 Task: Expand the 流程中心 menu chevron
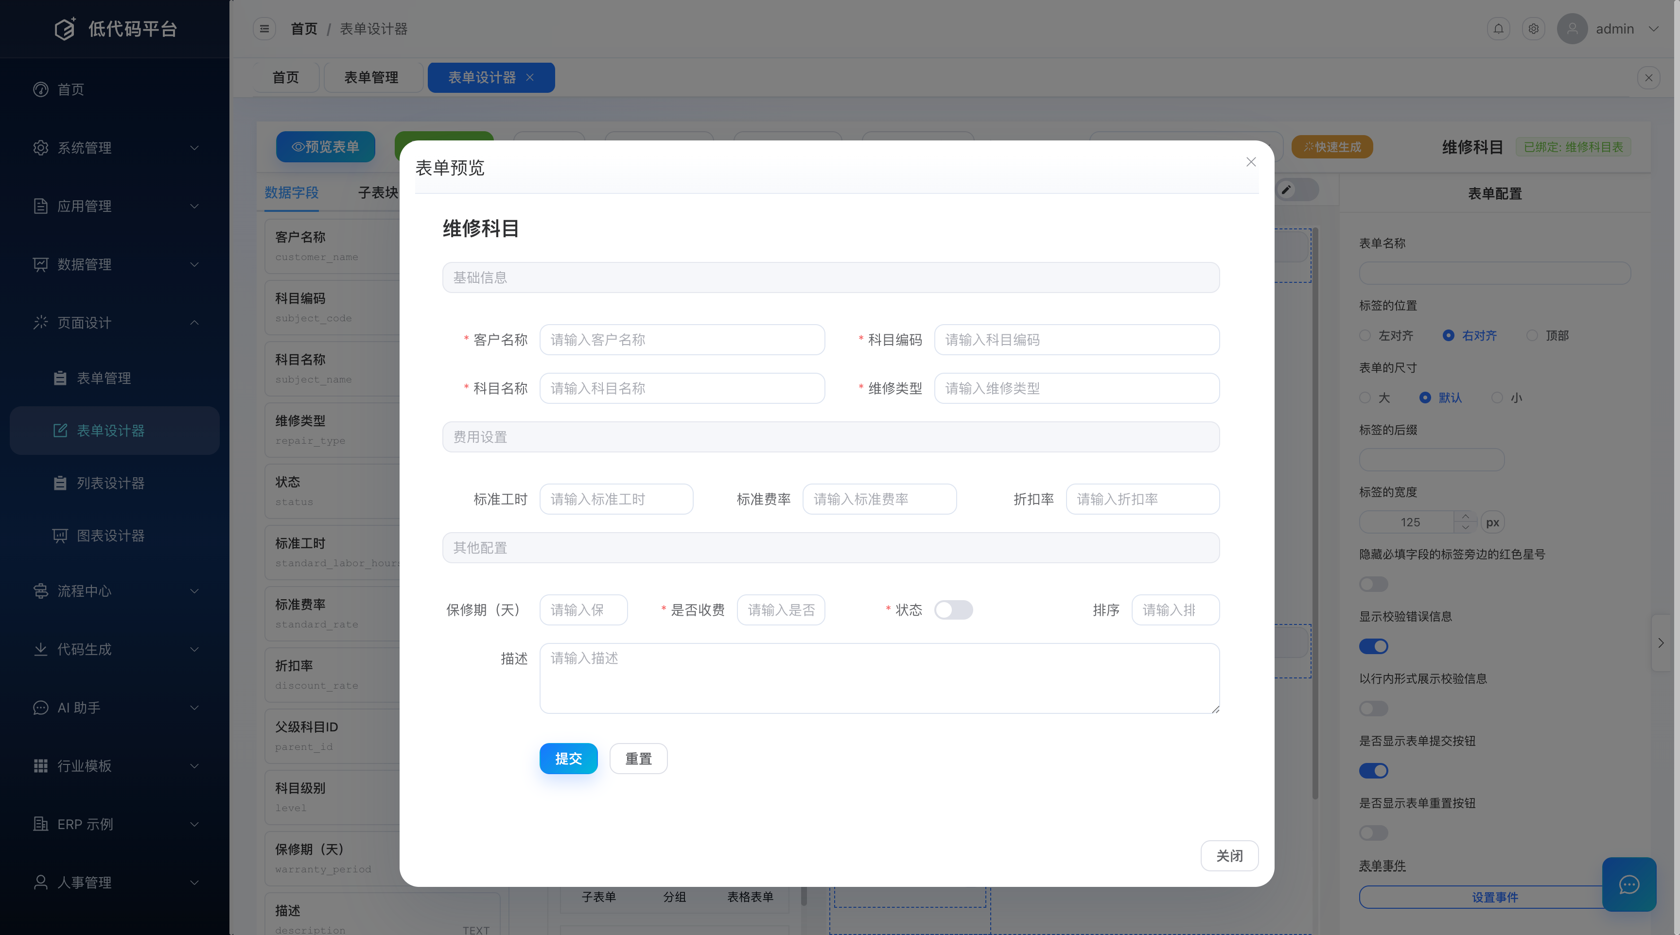[194, 591]
